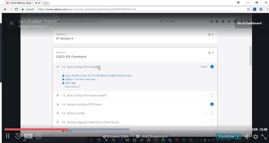The height and width of the screenshot is (143, 269).
Task: Click the 19:00 duration of lecture 12
Action: (x=204, y=67)
